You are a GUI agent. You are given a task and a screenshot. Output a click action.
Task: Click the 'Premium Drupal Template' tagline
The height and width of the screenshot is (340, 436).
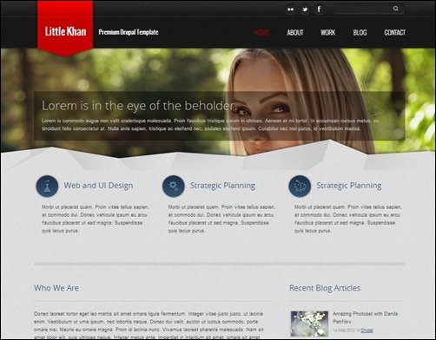click(129, 32)
